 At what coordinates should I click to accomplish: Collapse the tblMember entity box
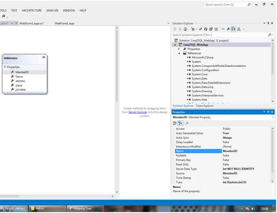[44, 57]
